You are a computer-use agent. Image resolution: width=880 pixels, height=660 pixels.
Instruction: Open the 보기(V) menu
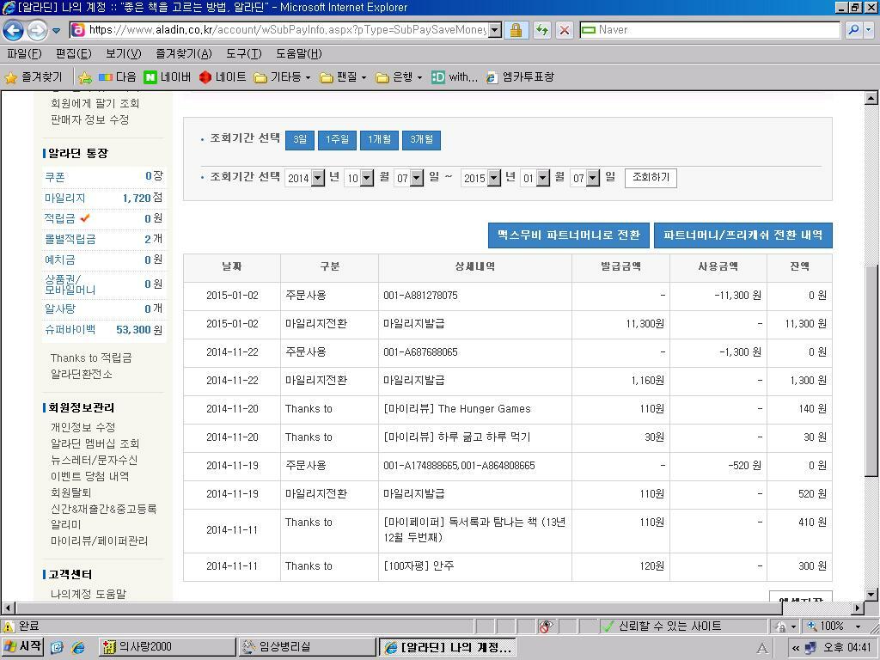click(x=124, y=53)
